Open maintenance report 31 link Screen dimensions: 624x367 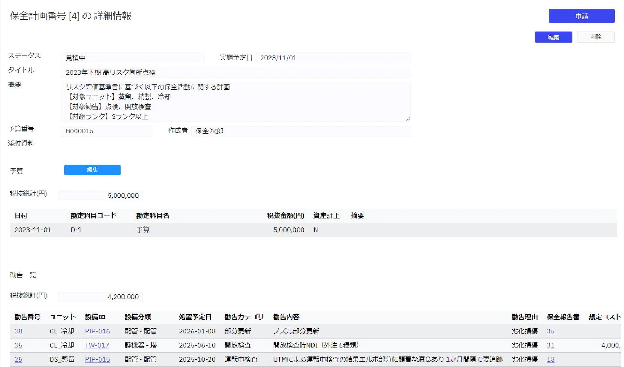550,345
